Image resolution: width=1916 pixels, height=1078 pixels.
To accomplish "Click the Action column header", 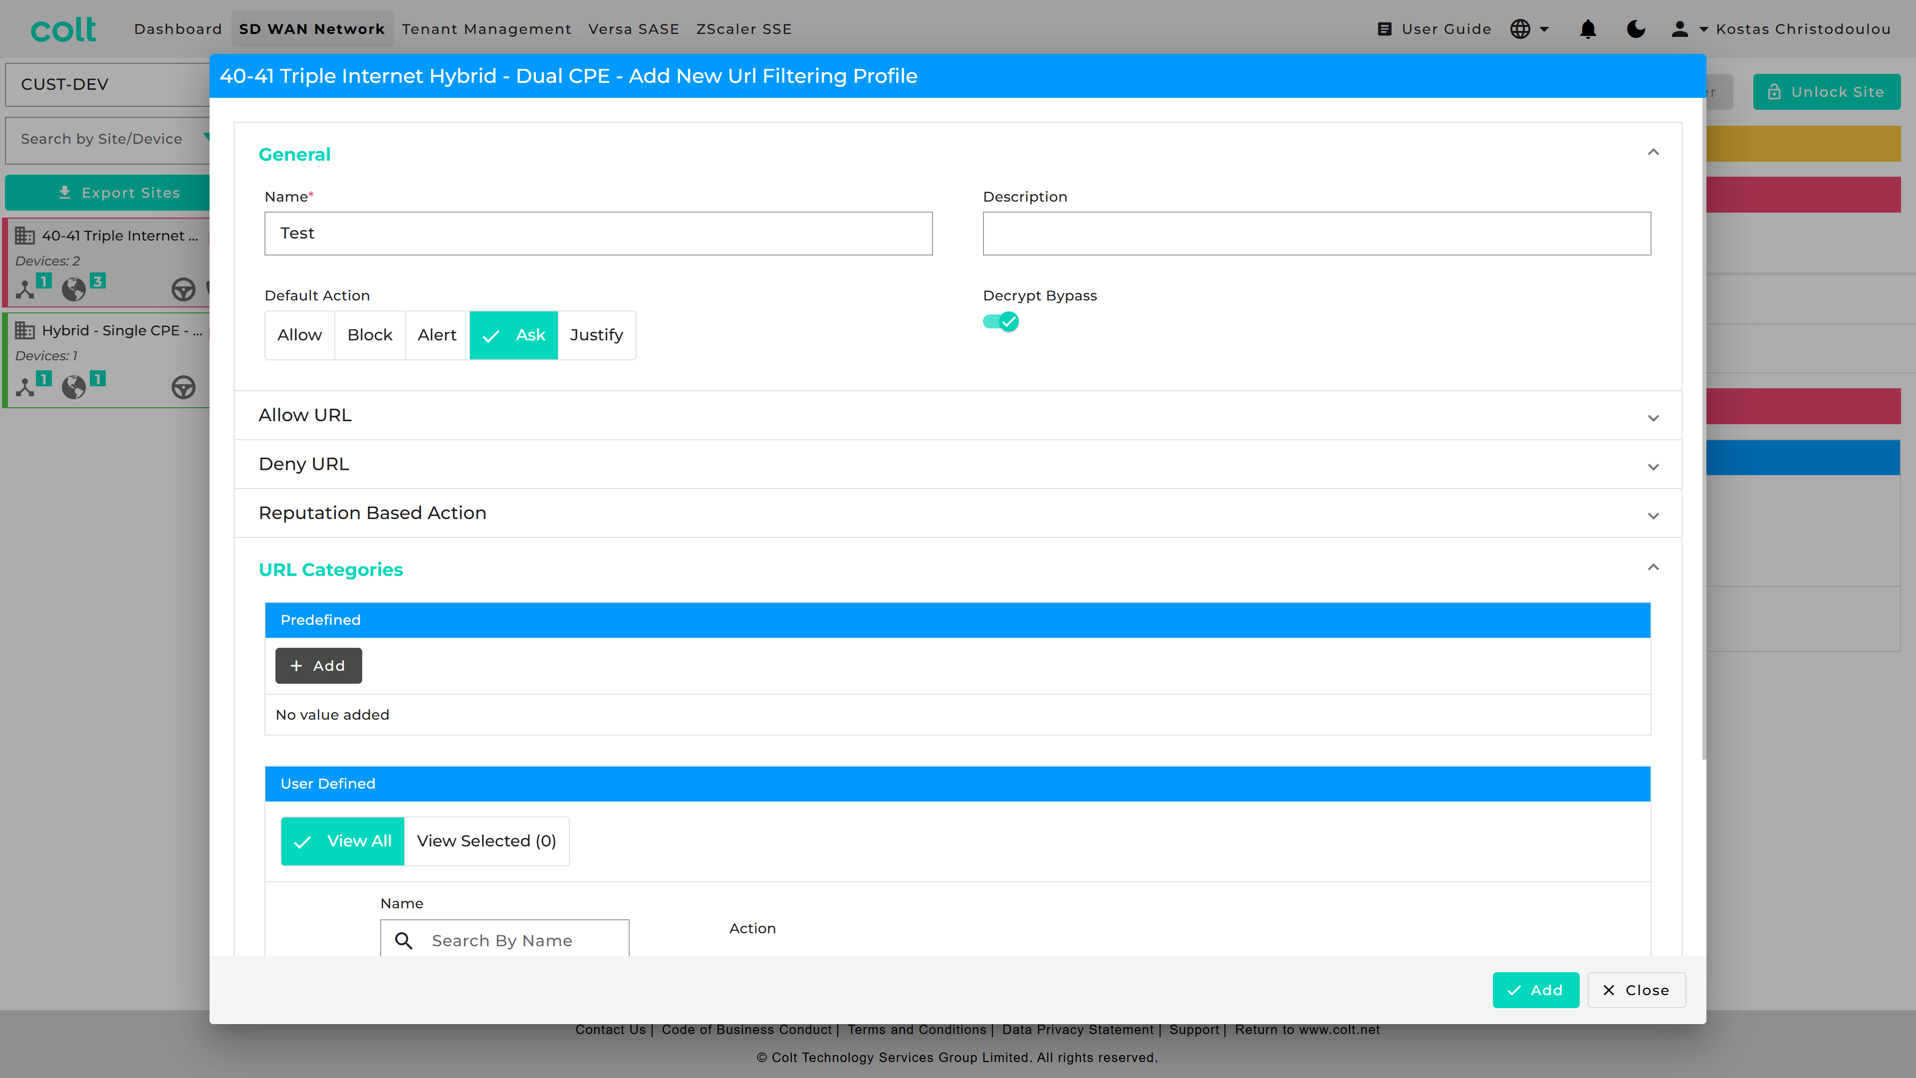I will 752,928.
